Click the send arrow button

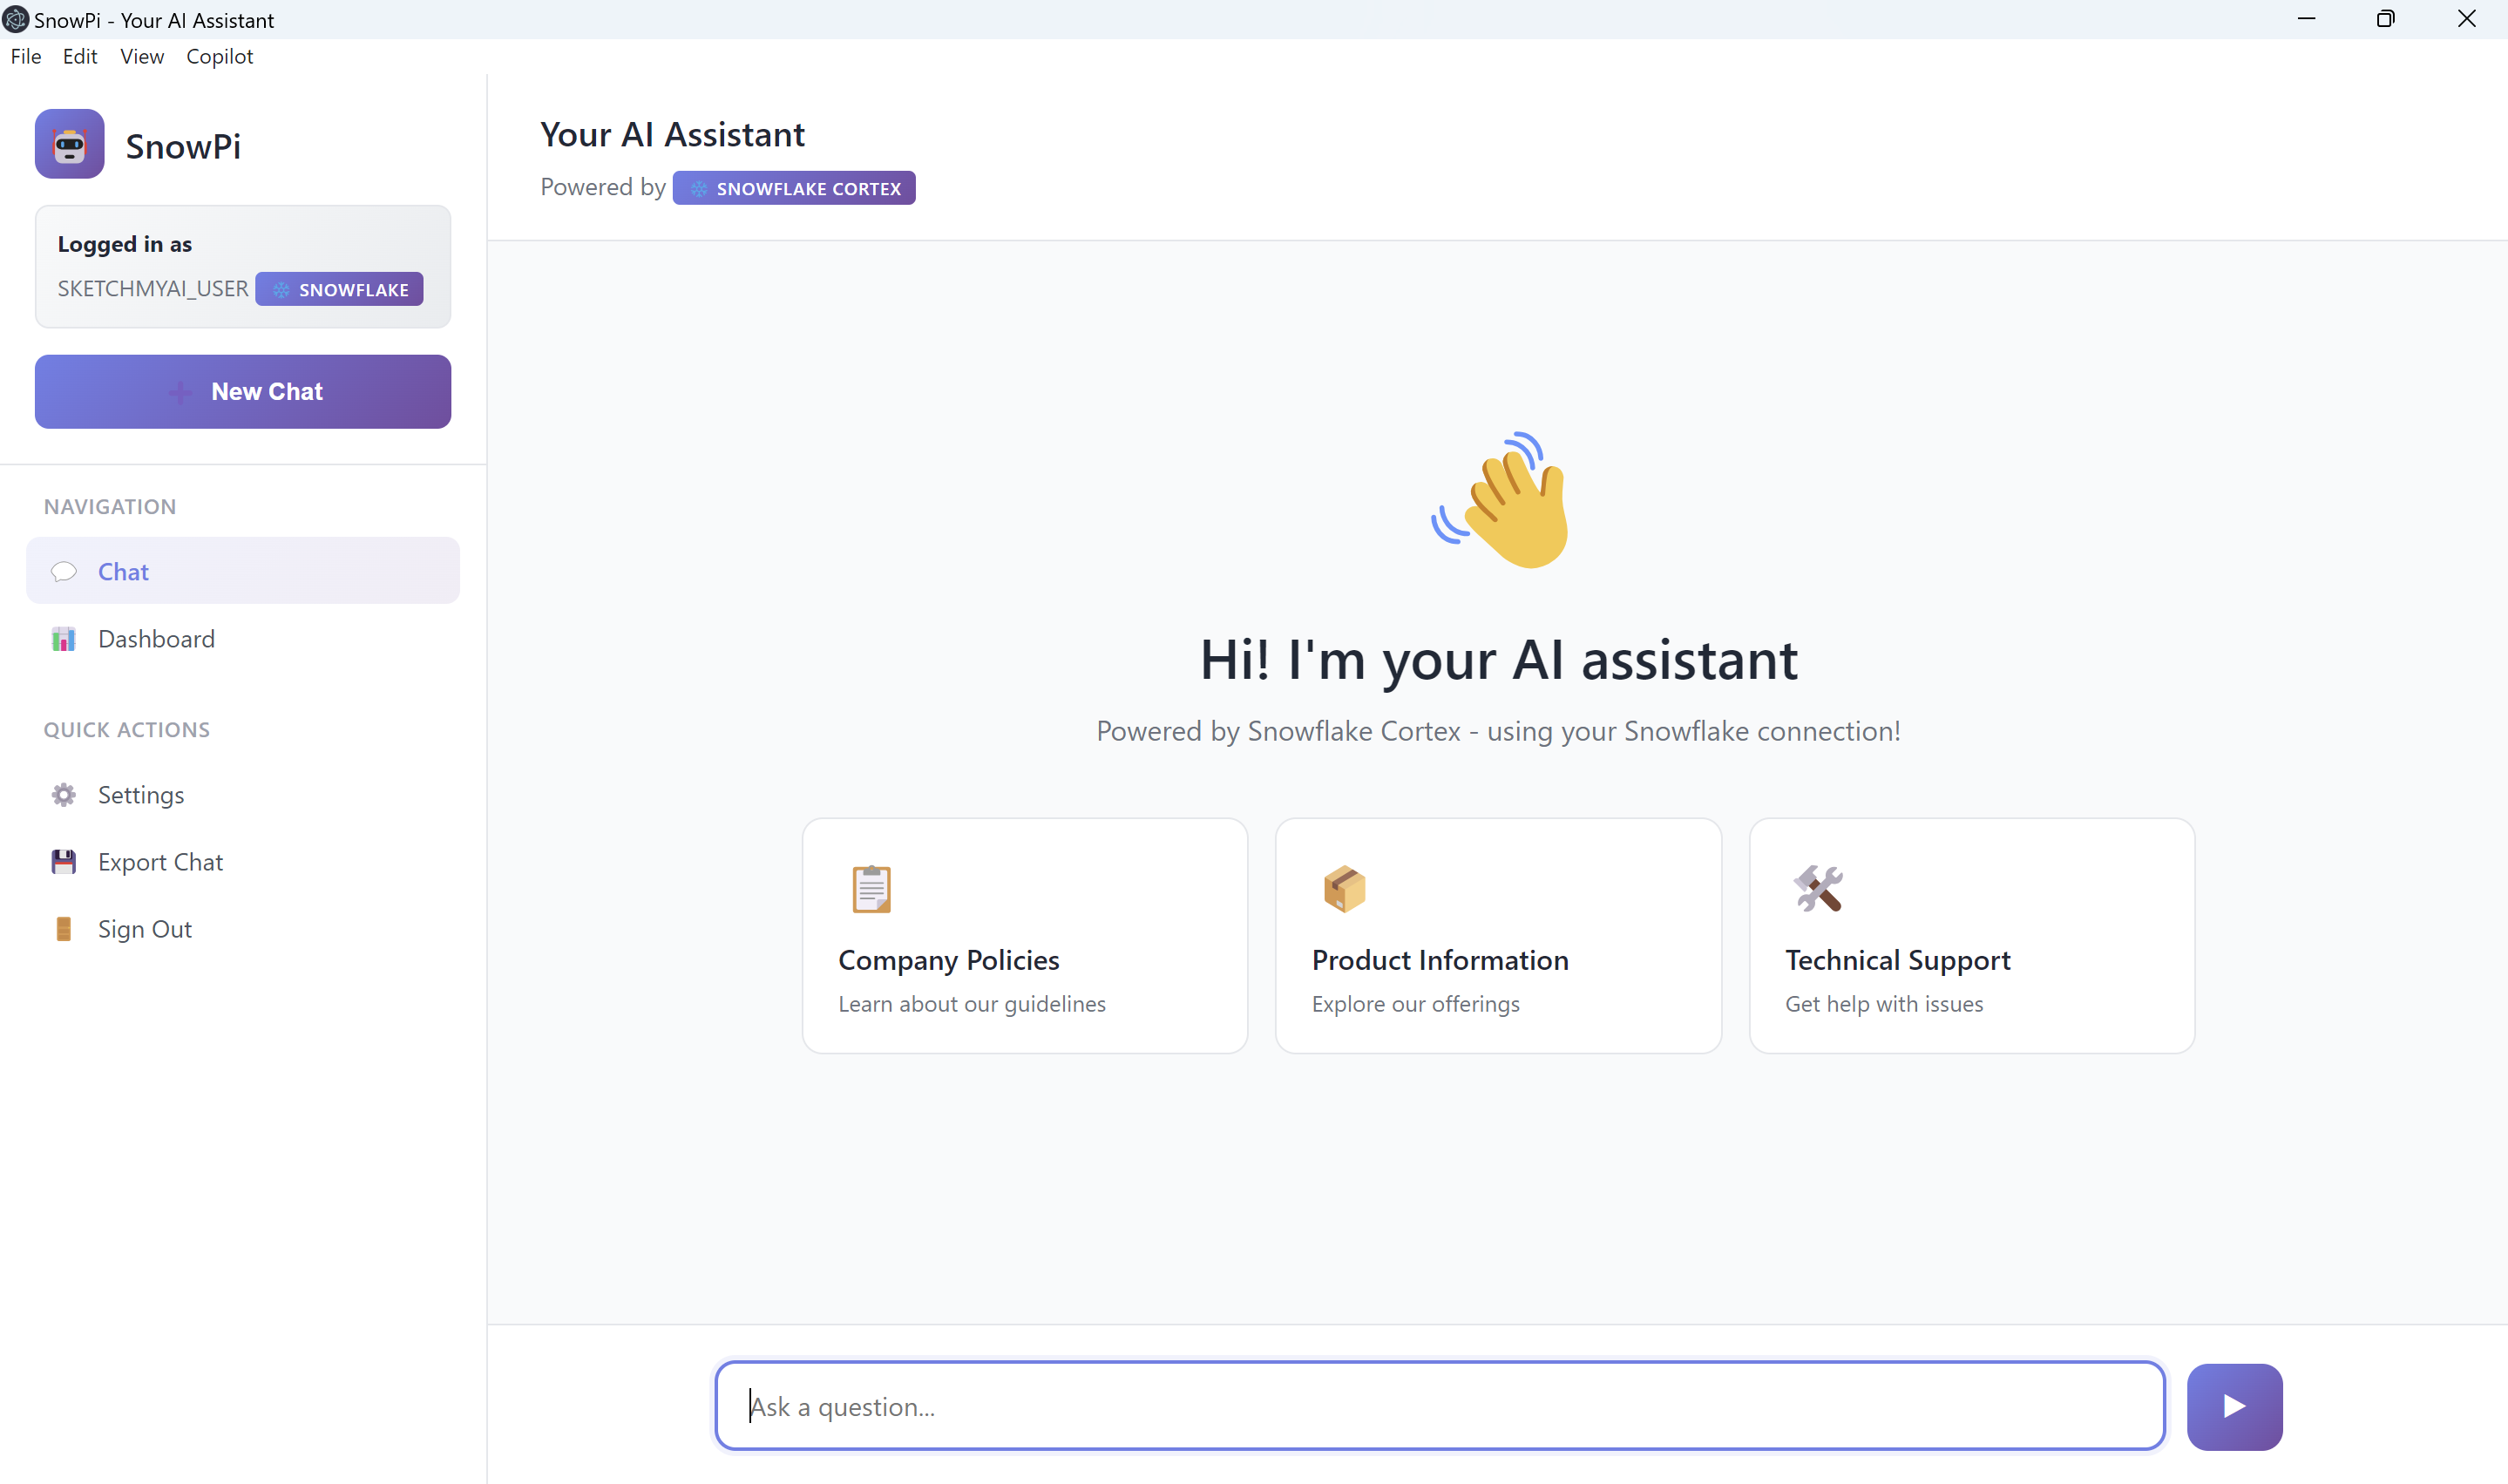[2234, 1406]
